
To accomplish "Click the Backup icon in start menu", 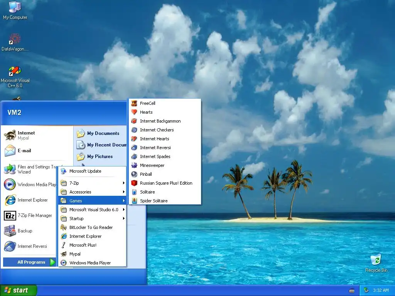I will pyautogui.click(x=10, y=231).
